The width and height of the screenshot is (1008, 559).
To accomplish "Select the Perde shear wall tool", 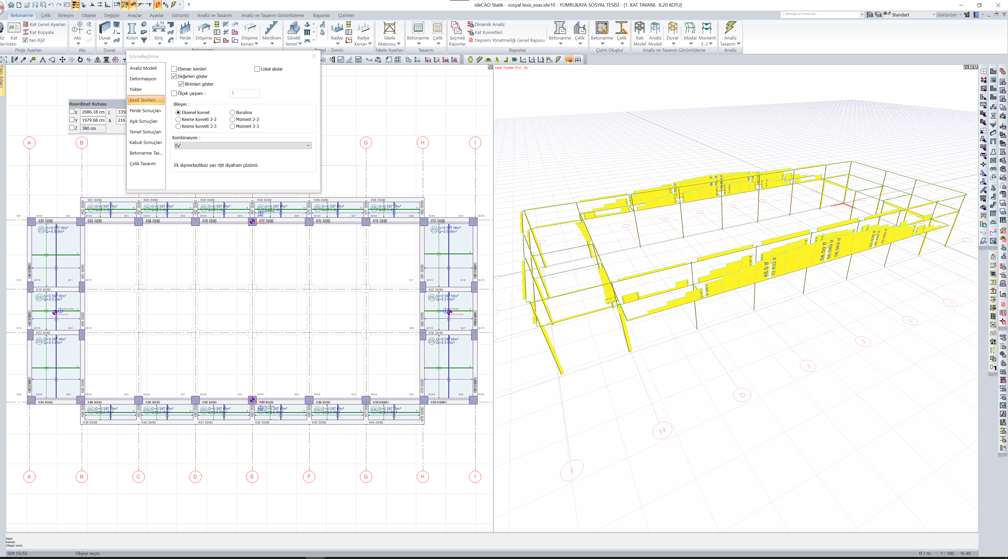I will pos(185,31).
